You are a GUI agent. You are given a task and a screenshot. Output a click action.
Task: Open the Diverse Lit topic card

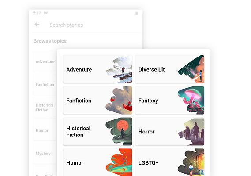coord(170,69)
